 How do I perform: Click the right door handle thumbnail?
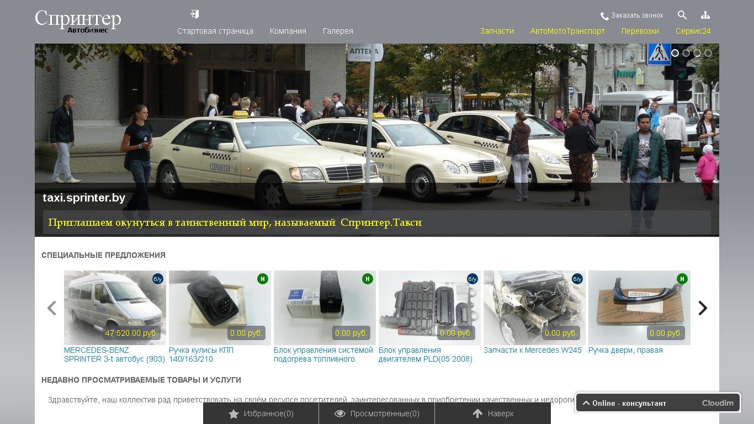click(x=639, y=308)
